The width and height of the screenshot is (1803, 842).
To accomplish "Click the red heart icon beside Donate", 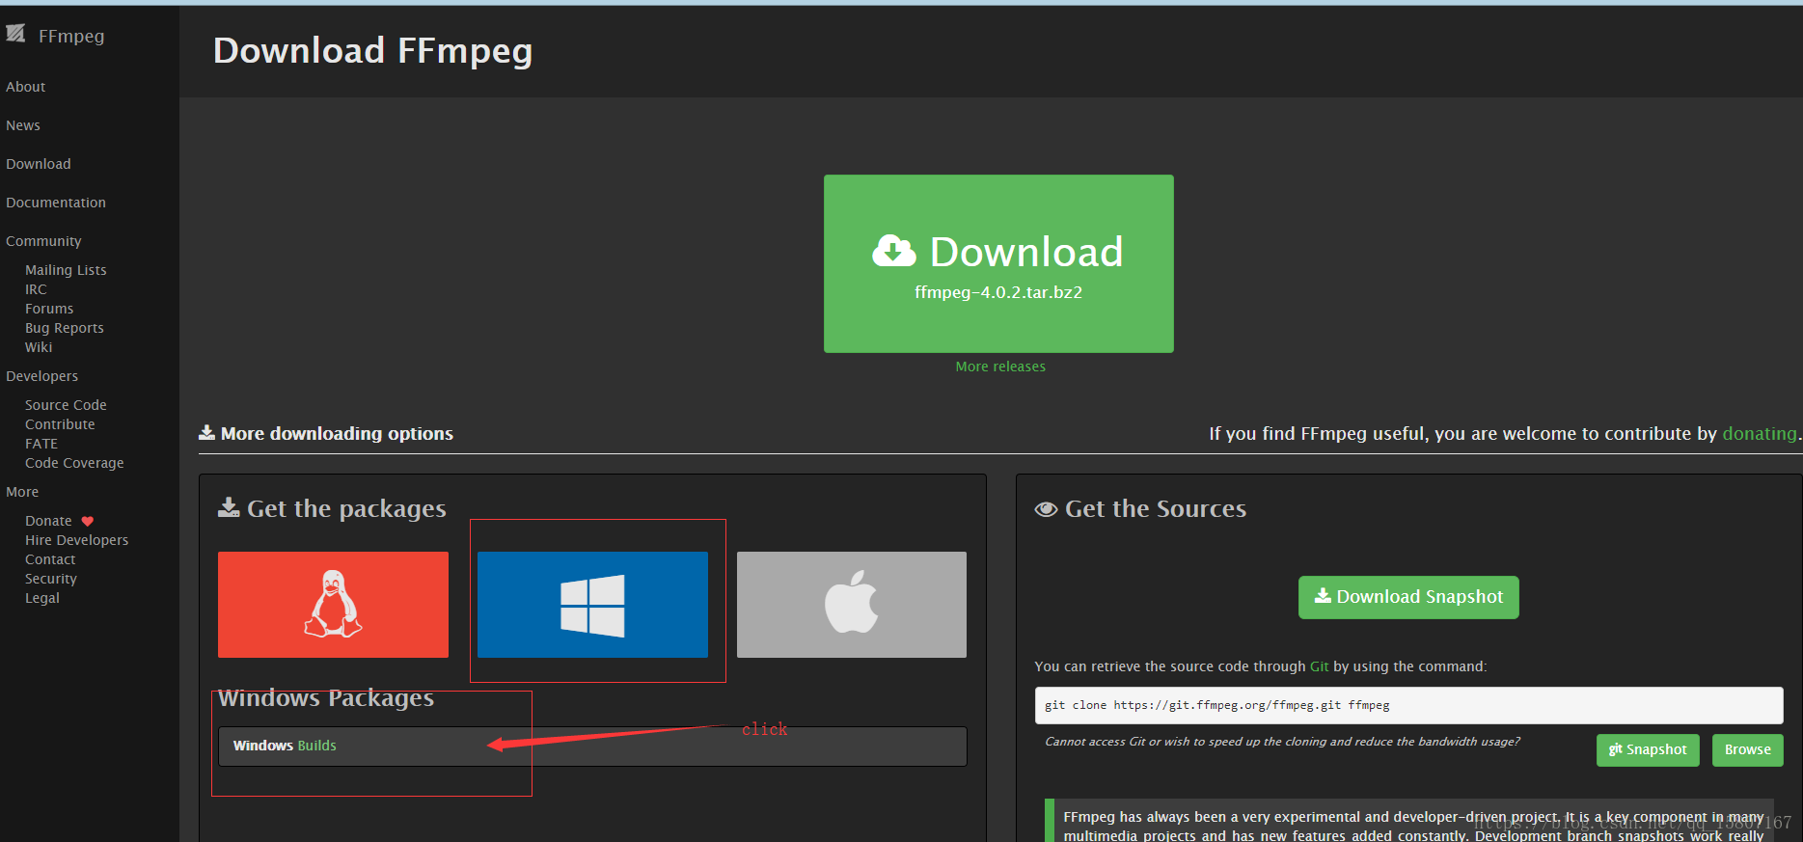I will pos(88,521).
